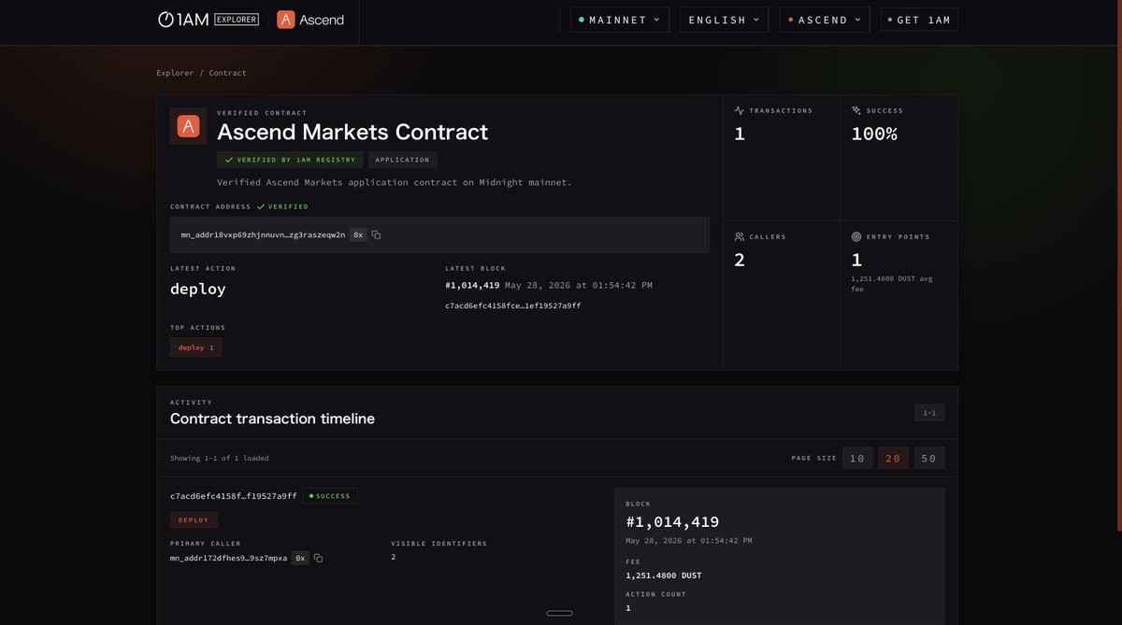Set page size to 10
1122x625 pixels.
(x=857, y=458)
